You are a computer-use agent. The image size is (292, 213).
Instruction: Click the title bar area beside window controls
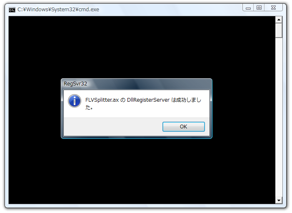170,10
